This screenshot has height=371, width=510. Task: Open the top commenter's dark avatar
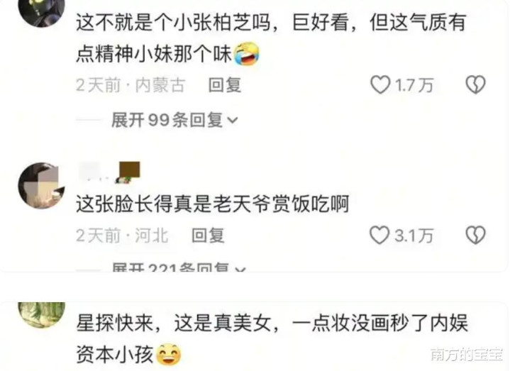pos(41,12)
